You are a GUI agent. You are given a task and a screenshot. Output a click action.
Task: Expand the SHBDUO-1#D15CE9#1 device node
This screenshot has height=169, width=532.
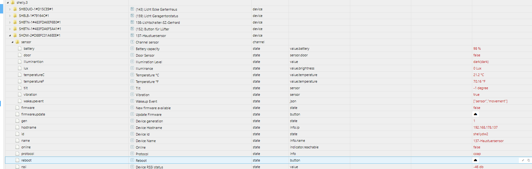[10, 9]
